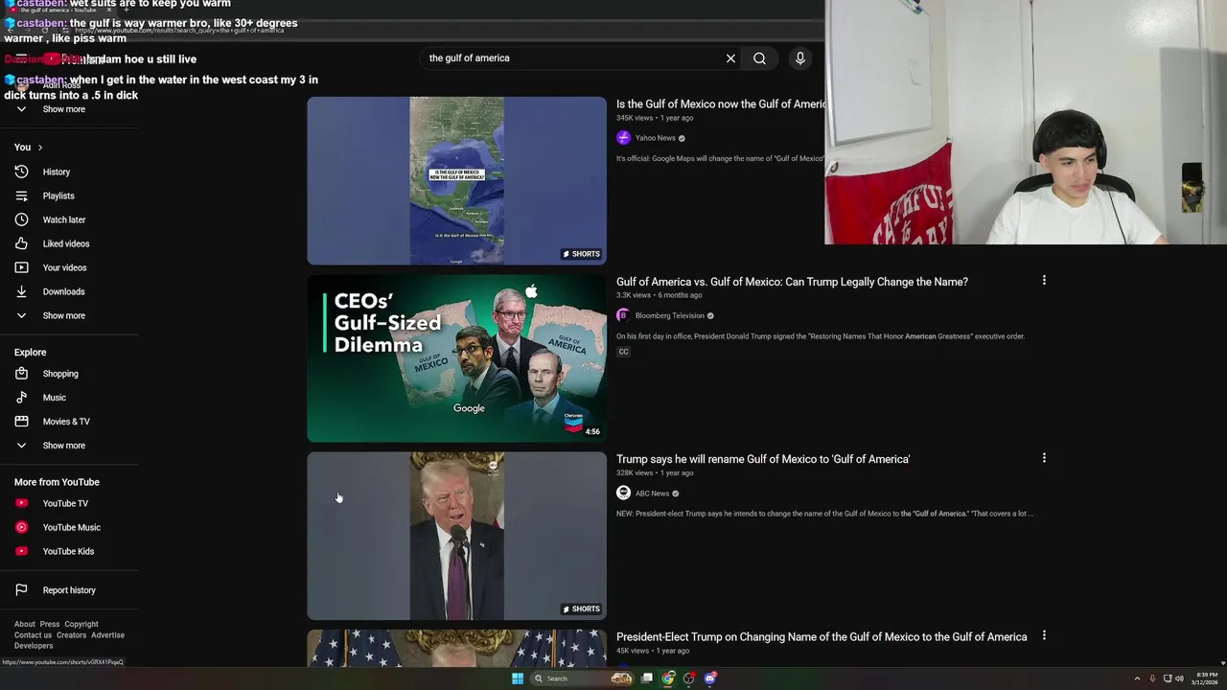Open options menu for President-Elect Trump video
1227x690 pixels.
pos(1044,635)
